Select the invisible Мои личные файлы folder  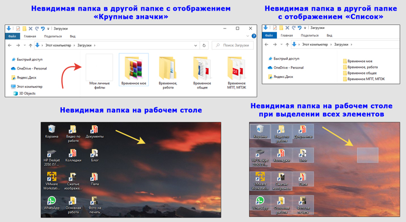[100, 71]
